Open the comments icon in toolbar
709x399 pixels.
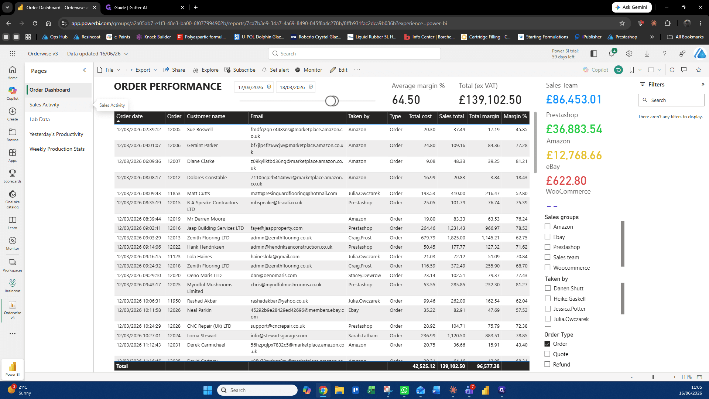[684, 70]
